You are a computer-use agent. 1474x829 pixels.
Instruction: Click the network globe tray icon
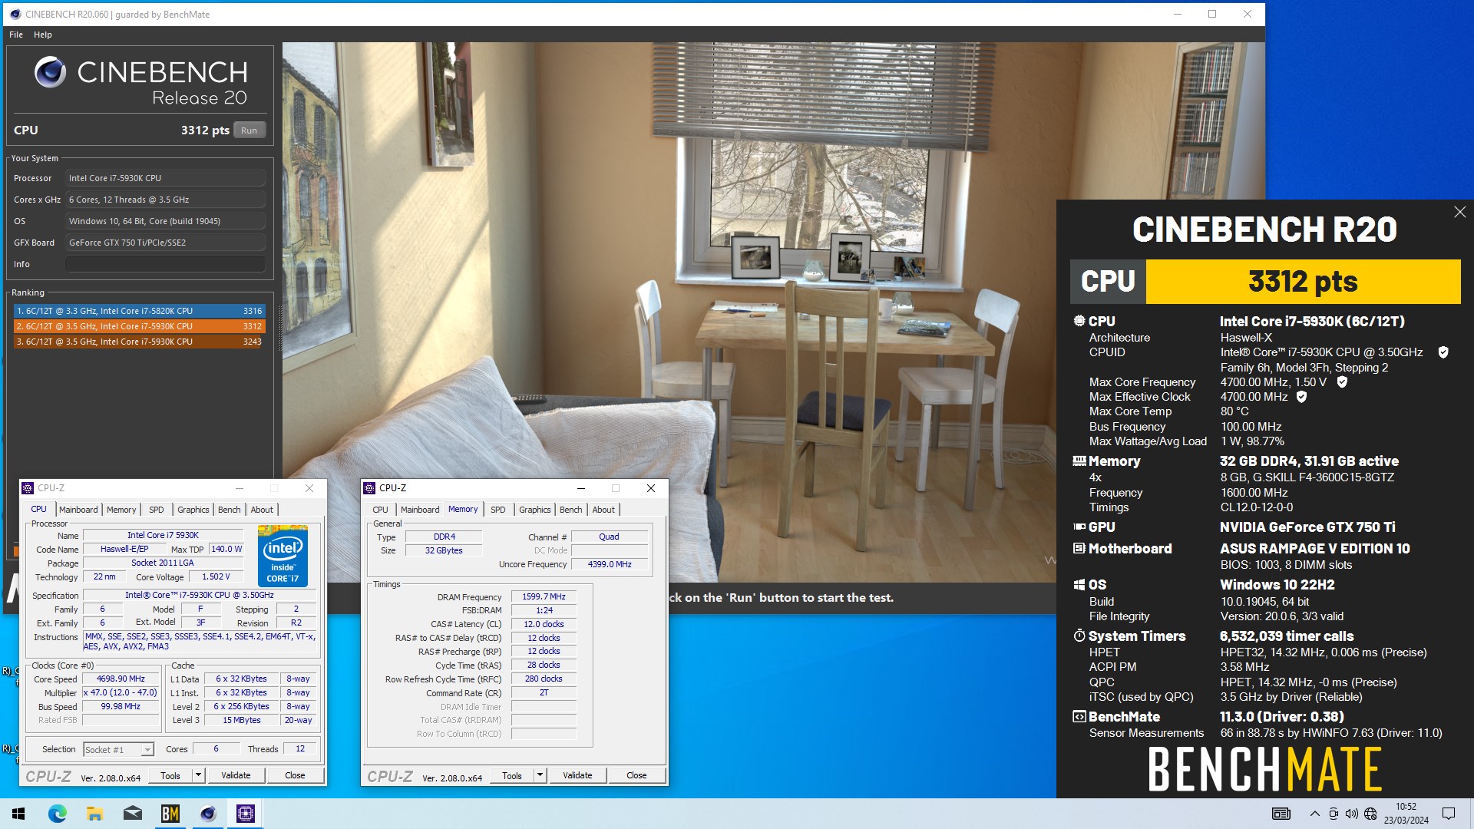click(1370, 814)
